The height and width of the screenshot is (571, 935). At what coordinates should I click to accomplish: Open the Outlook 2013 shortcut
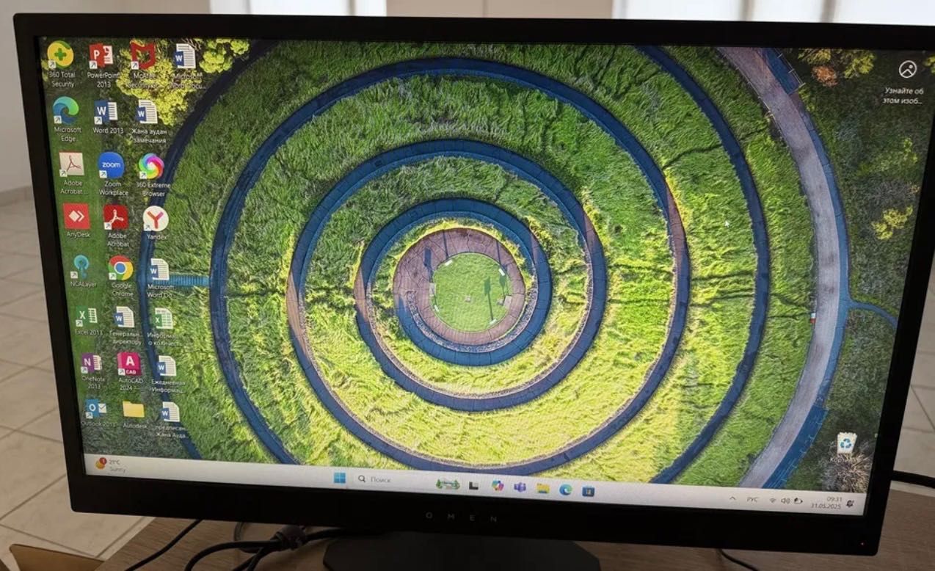(x=98, y=413)
